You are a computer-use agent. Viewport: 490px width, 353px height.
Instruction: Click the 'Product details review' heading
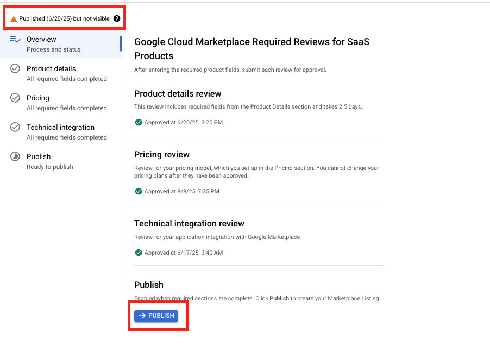click(x=178, y=94)
